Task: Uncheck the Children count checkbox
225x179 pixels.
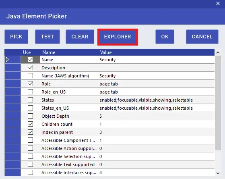Action: [x=31, y=124]
